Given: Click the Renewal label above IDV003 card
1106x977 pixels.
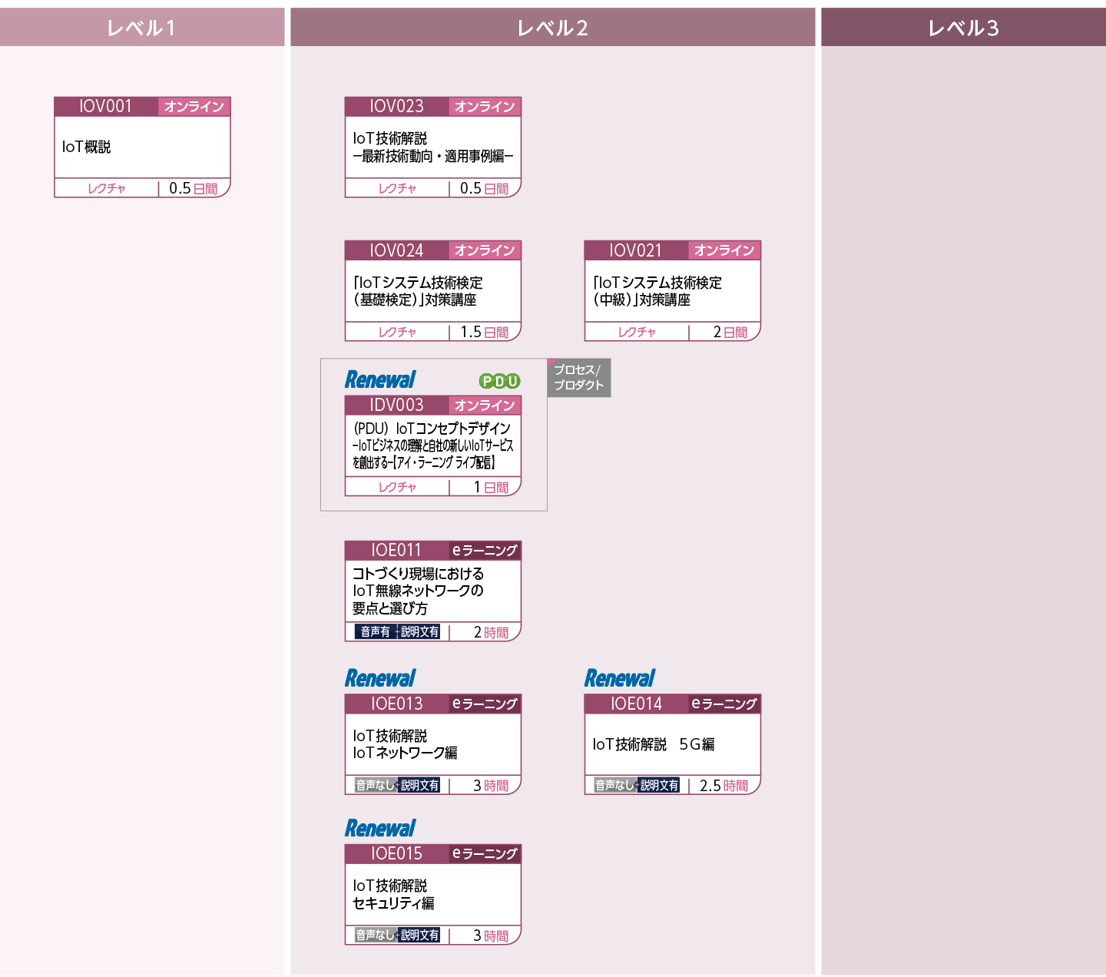Looking at the screenshot, I should coord(380,379).
